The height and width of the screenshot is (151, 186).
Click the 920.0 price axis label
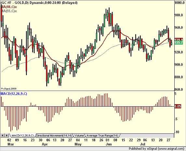coord(179,52)
